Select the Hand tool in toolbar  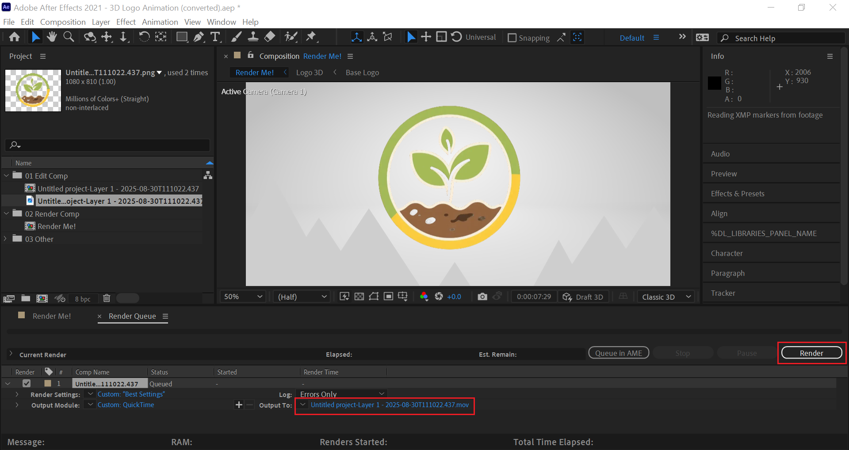point(52,37)
